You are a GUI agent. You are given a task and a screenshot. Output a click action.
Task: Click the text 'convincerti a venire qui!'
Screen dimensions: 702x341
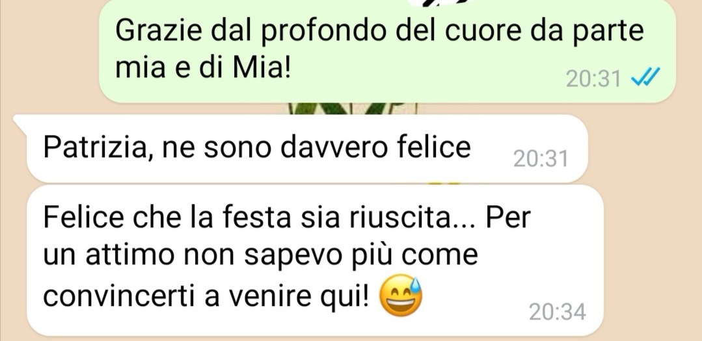click(206, 296)
